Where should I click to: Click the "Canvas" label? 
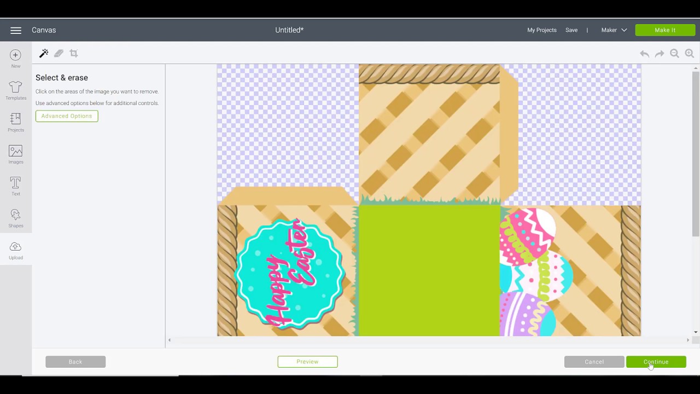click(x=44, y=30)
